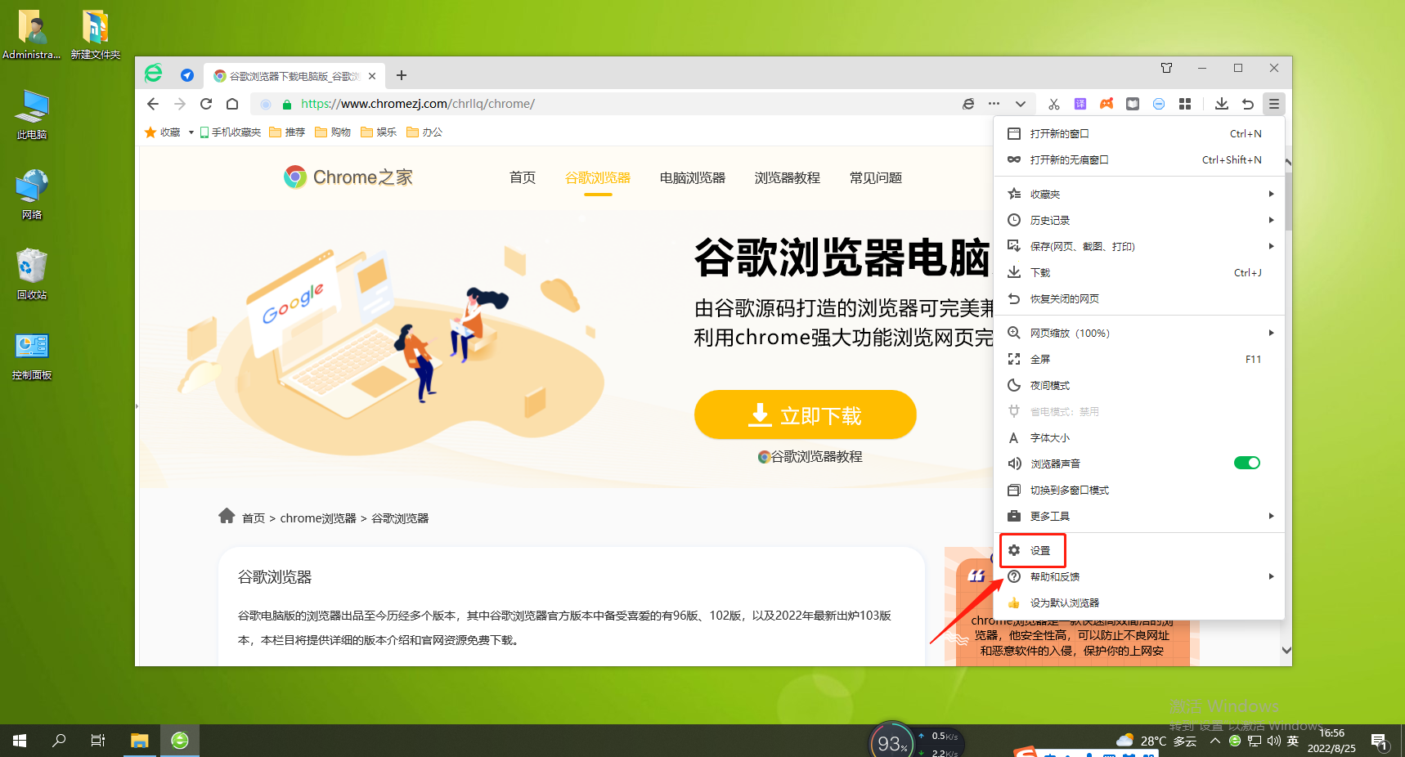This screenshot has width=1405, height=757.
Task: Open the extensions grid icon
Action: click(x=1185, y=104)
